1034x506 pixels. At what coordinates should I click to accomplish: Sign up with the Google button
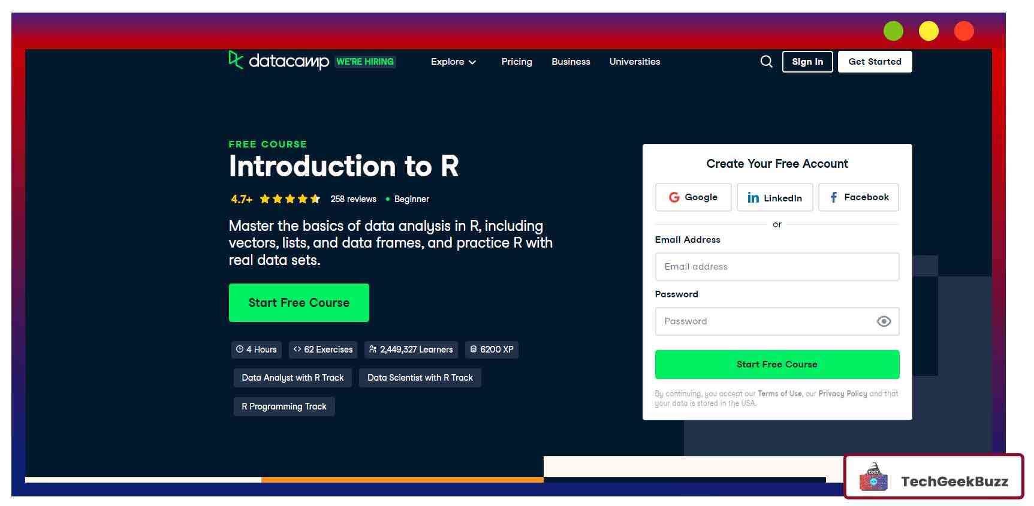[x=693, y=197]
